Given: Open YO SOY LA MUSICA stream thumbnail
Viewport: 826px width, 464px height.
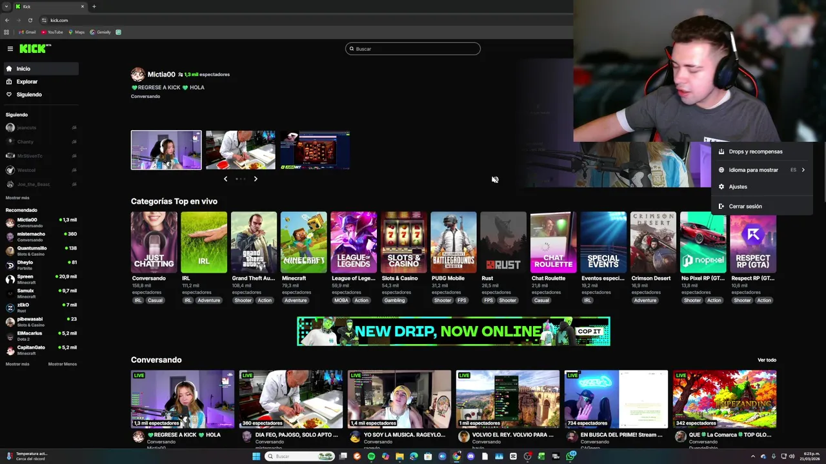Looking at the screenshot, I should [399, 399].
